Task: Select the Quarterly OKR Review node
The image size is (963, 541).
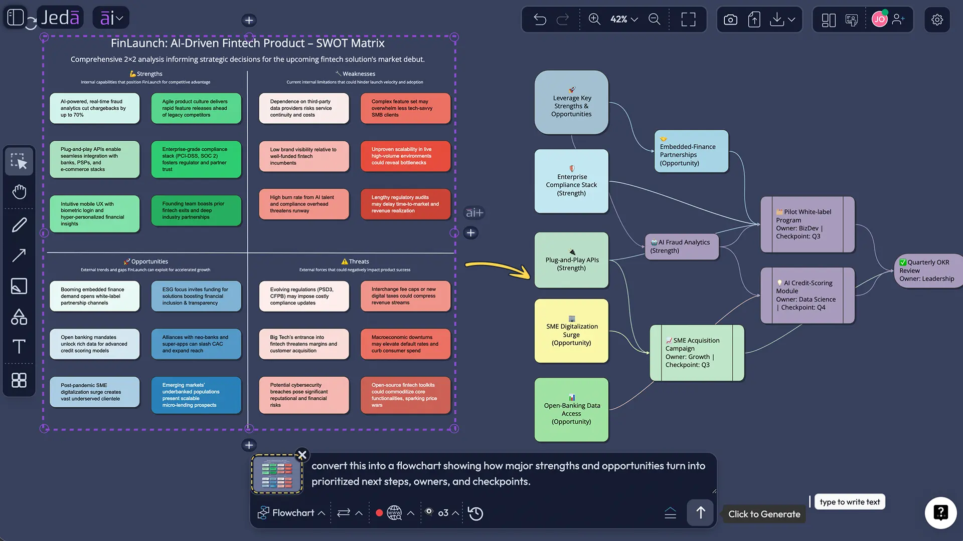Action: click(x=928, y=270)
